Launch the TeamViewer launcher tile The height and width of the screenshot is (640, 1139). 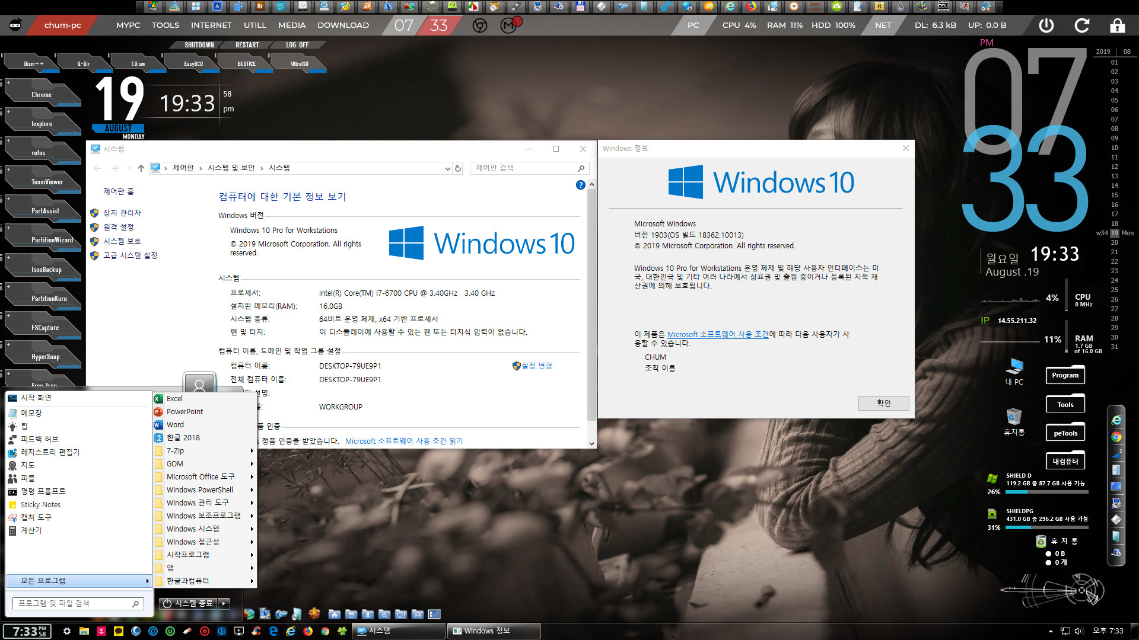[43, 181]
